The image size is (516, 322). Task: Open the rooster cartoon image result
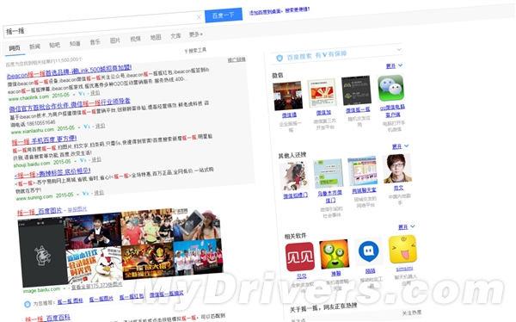[95, 265]
